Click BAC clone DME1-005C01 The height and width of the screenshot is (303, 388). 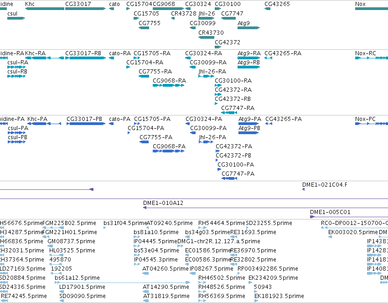coord(349,217)
